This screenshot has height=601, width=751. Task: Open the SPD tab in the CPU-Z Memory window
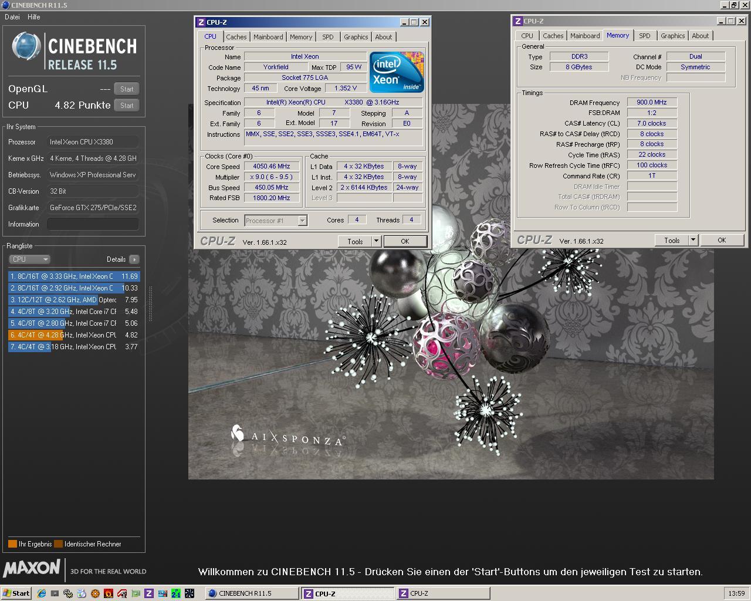pyautogui.click(x=645, y=36)
